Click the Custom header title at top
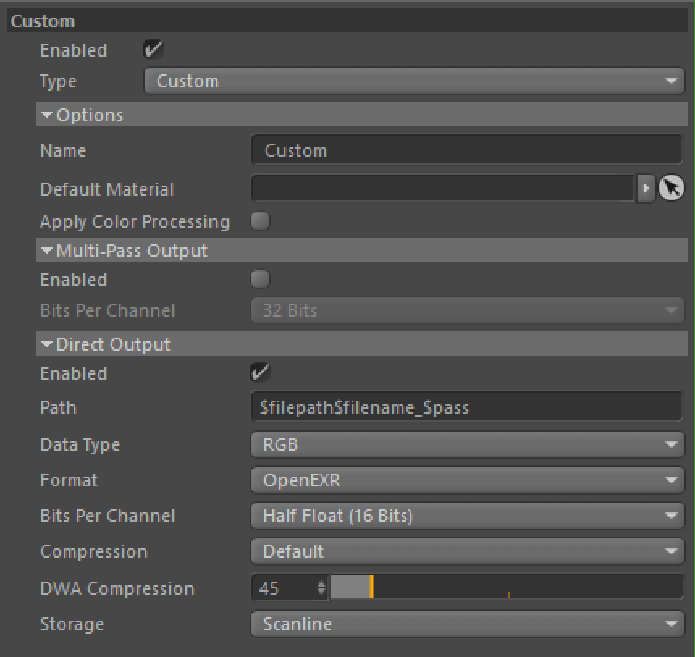 coord(43,21)
